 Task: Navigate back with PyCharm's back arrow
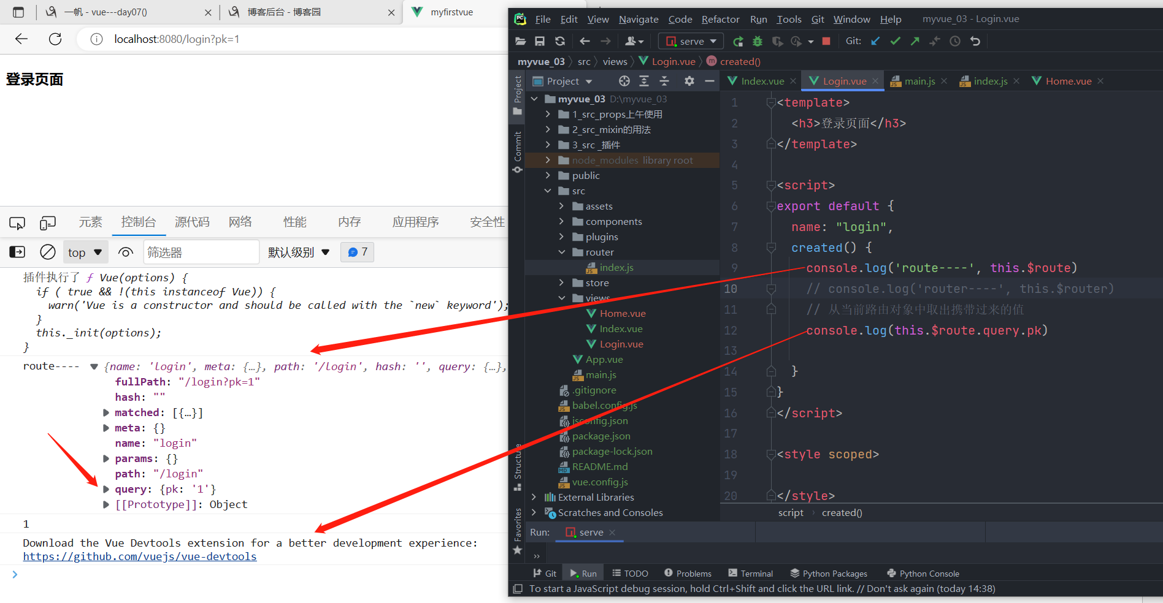coord(585,41)
